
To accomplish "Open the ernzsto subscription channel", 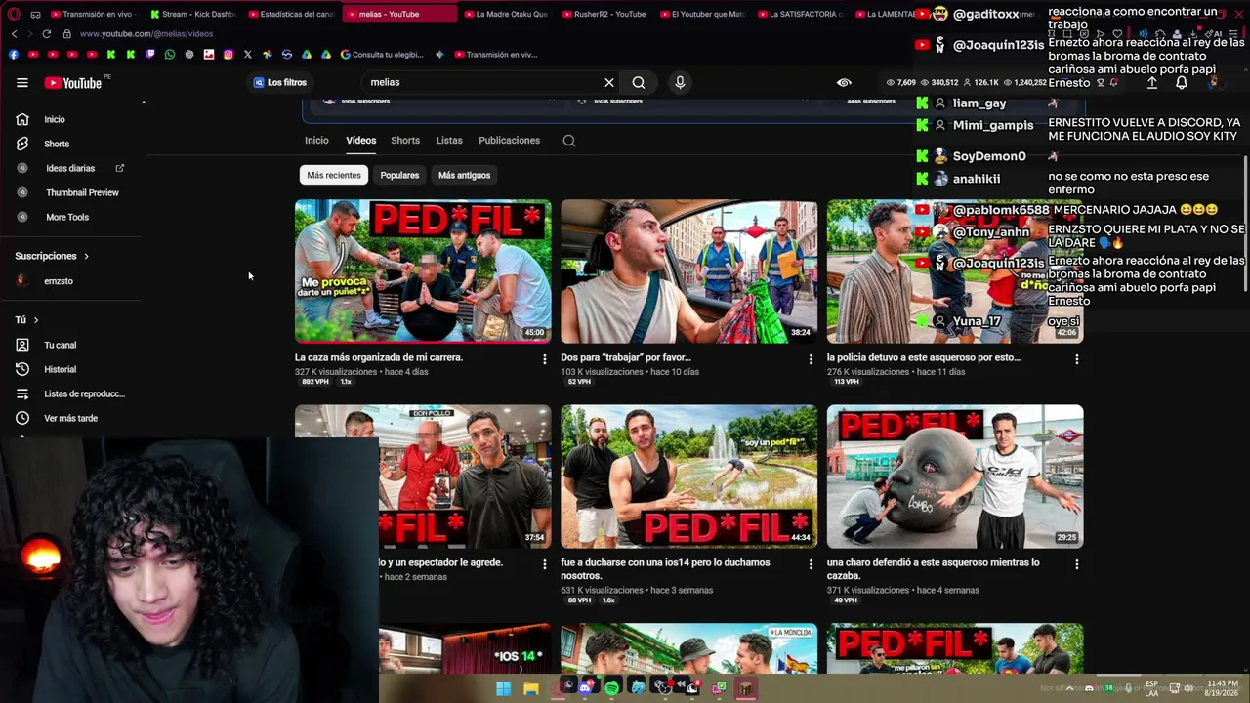I will (x=59, y=281).
